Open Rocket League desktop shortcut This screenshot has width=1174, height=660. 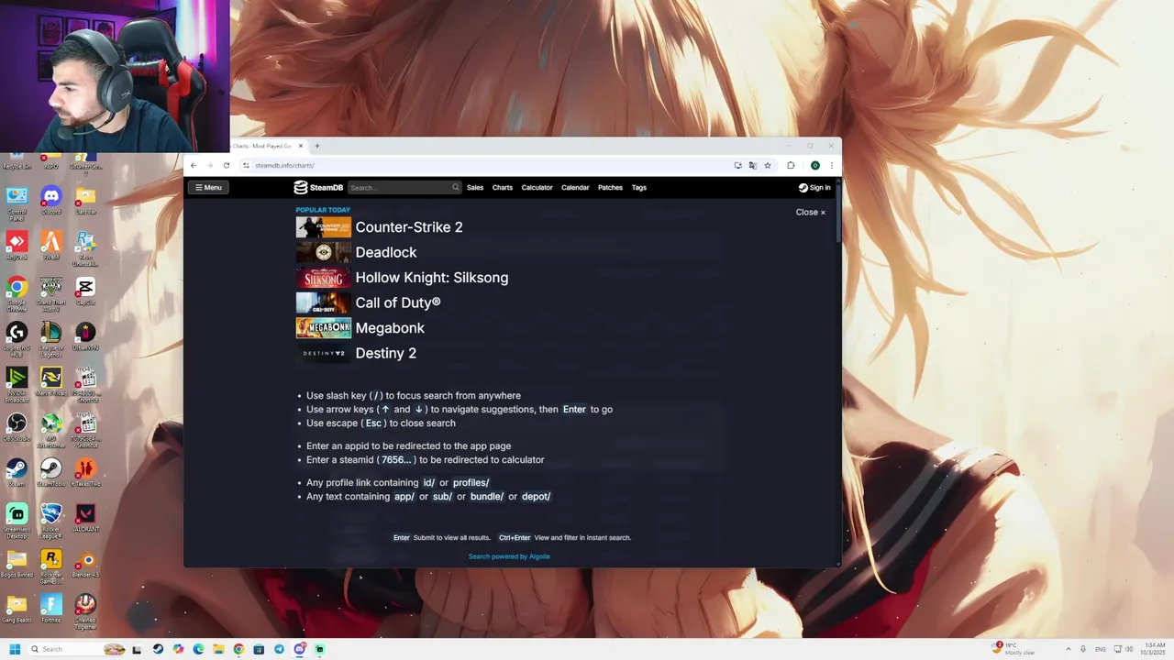tap(51, 521)
